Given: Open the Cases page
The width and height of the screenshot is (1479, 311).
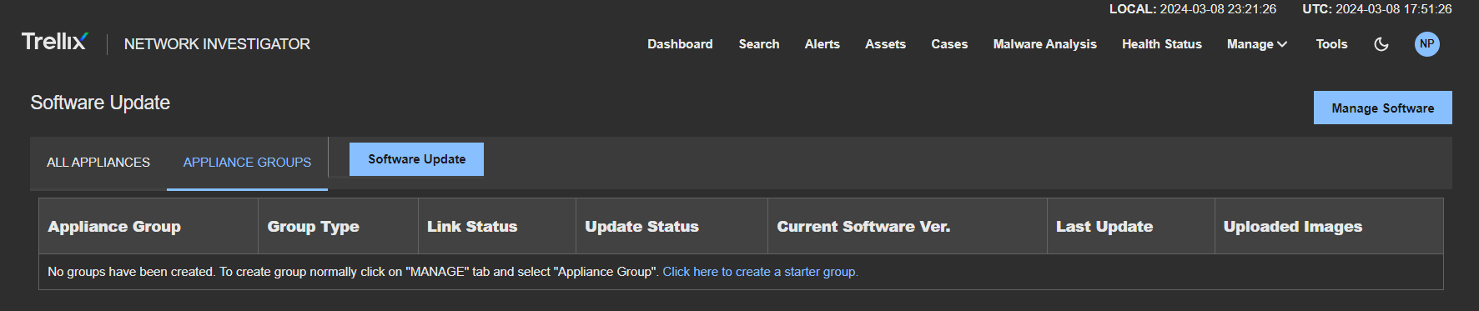Looking at the screenshot, I should pyautogui.click(x=949, y=44).
